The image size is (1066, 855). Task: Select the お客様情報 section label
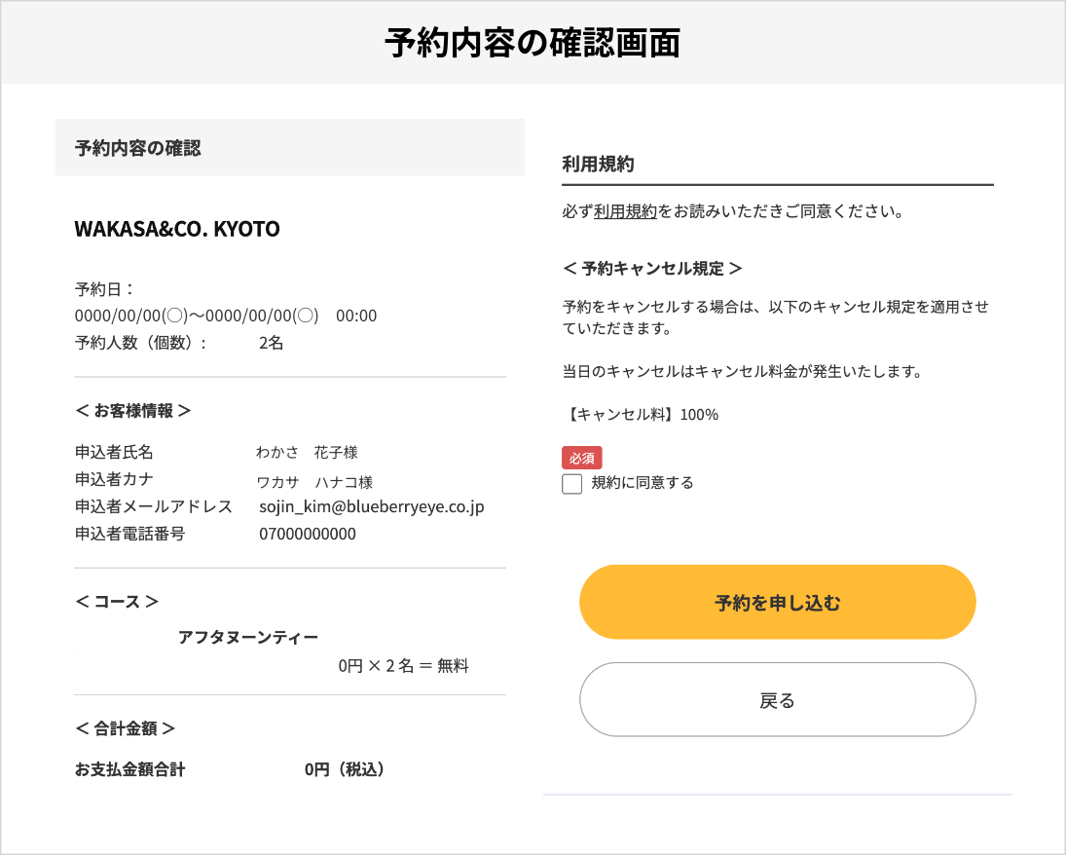pyautogui.click(x=133, y=410)
